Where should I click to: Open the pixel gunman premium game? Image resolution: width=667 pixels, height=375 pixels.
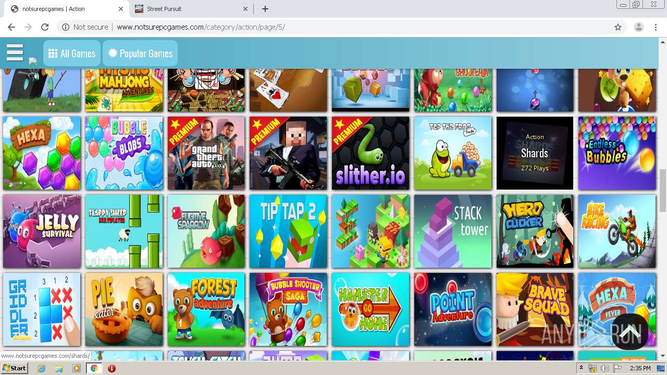[x=288, y=153]
